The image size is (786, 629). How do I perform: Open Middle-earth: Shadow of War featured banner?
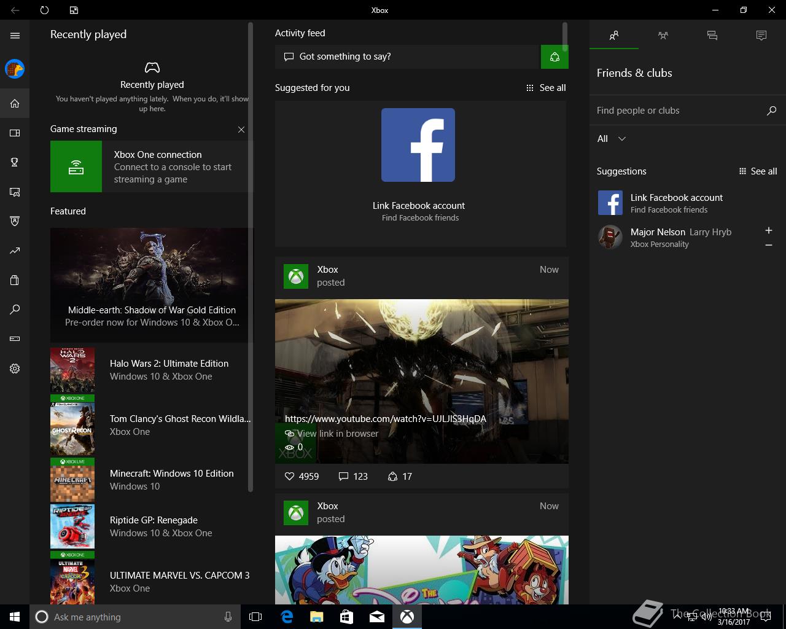pyautogui.click(x=152, y=285)
